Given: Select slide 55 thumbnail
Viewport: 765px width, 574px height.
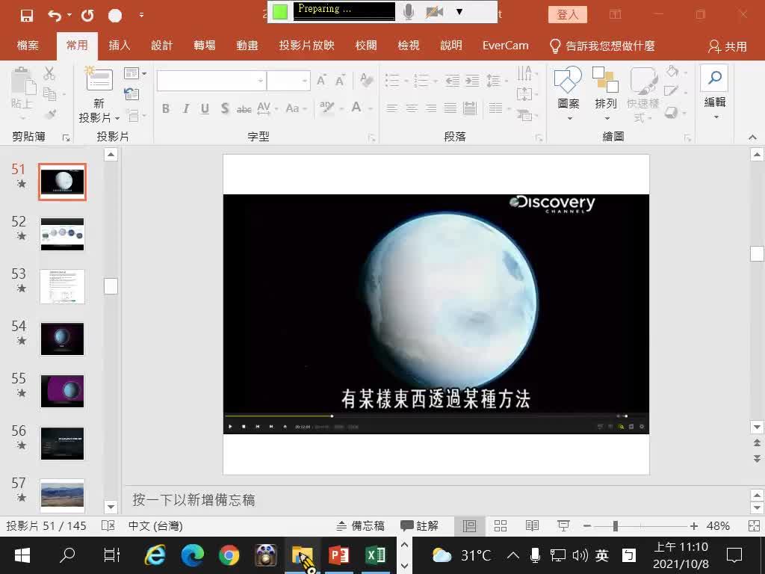Looking at the screenshot, I should click(x=63, y=391).
